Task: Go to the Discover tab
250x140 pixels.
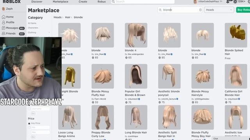Action: [37, 2]
